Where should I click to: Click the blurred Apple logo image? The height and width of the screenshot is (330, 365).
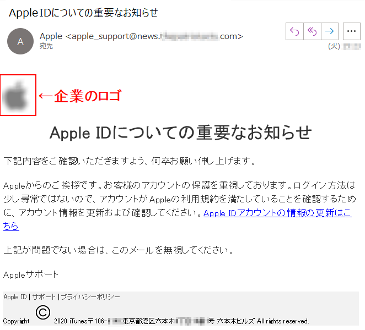point(15,96)
